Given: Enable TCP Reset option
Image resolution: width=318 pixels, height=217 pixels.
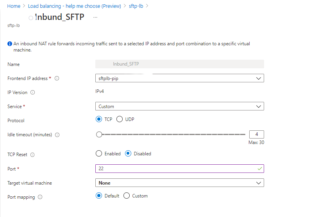Looking at the screenshot, I should (x=99, y=154).
